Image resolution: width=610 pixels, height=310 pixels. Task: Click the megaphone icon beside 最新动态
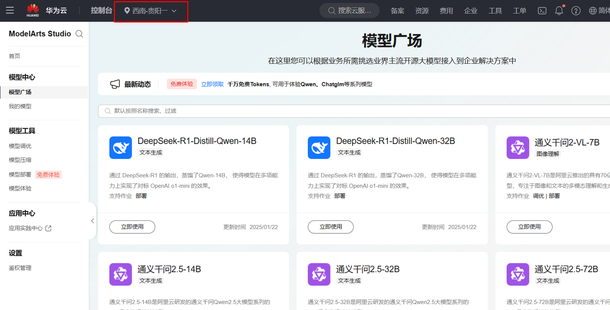point(115,84)
